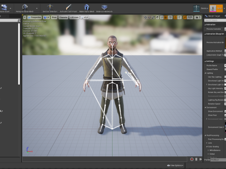Open the scale snap value 0.25 menu
226x169 pixels.
pyautogui.click(x=190, y=17)
